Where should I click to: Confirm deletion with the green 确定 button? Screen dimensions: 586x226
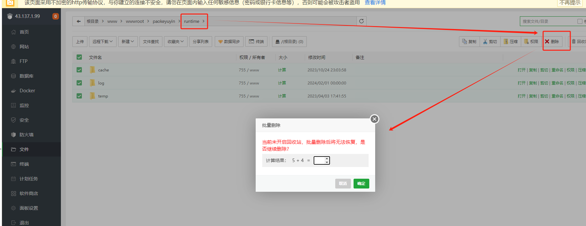[x=361, y=184]
